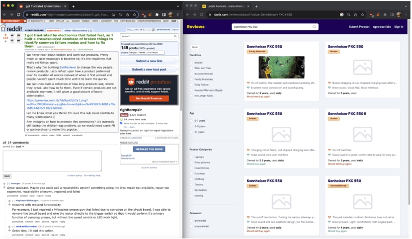Click Google Lens icon in Looria address bar
This screenshot has height=239, width=412.
pos(341,14)
